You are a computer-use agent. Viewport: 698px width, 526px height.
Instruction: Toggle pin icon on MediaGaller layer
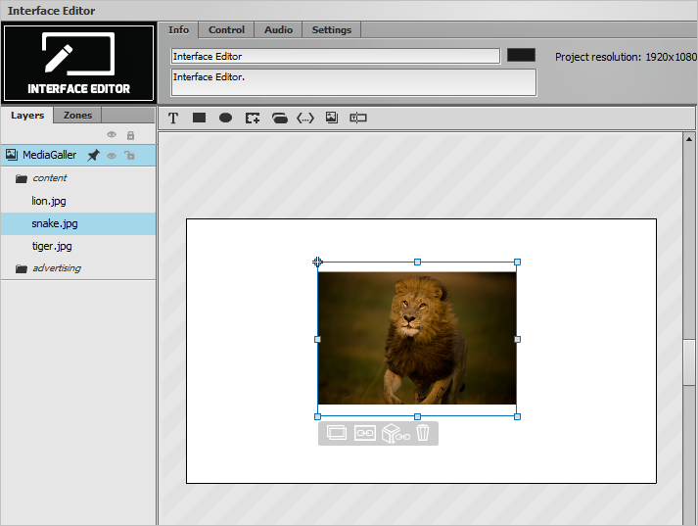click(93, 155)
